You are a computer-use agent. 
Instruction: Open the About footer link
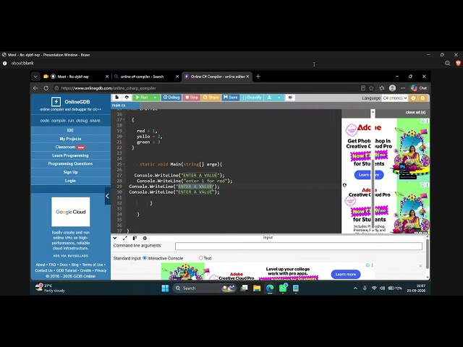point(41,265)
